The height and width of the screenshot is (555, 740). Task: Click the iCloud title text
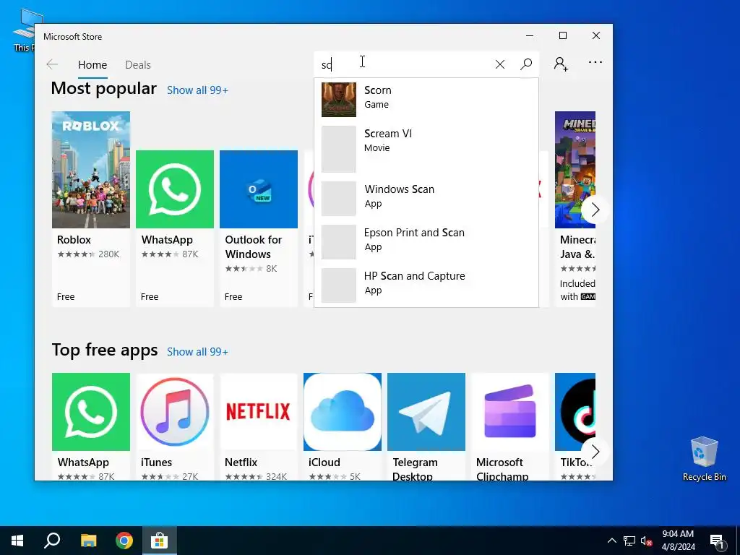(324, 462)
